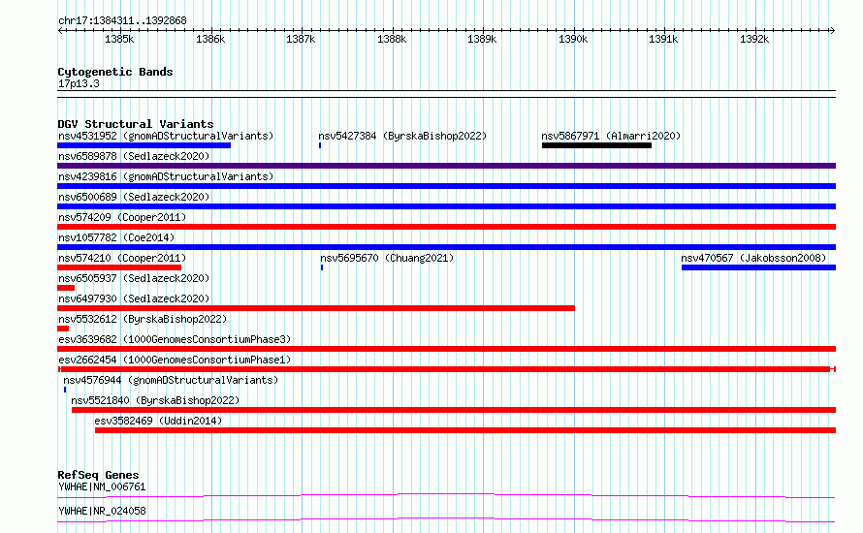Click the small blue nsv5695670 marker
This screenshot has width=863, height=533.
tap(322, 267)
